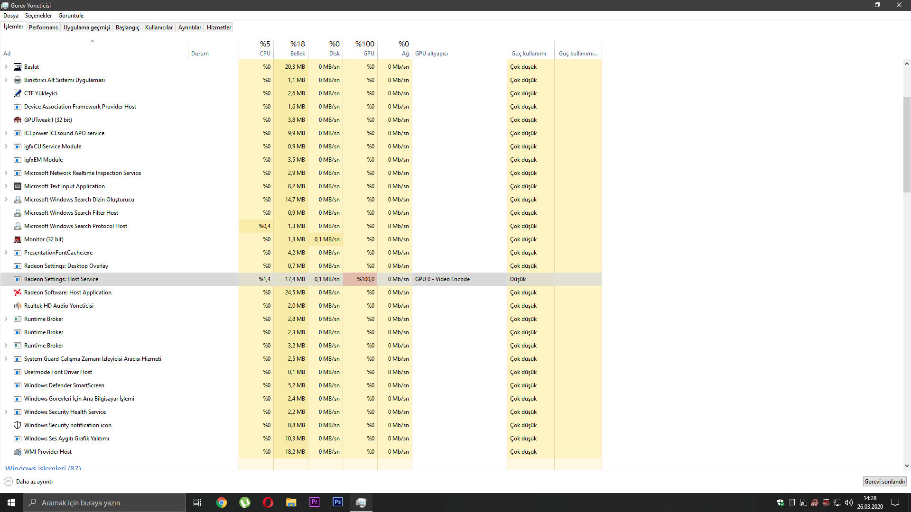Open Adobe Premiere Pro from the taskbar

[x=314, y=502]
